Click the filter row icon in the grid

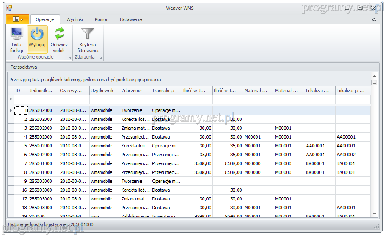pyautogui.click(x=11, y=99)
